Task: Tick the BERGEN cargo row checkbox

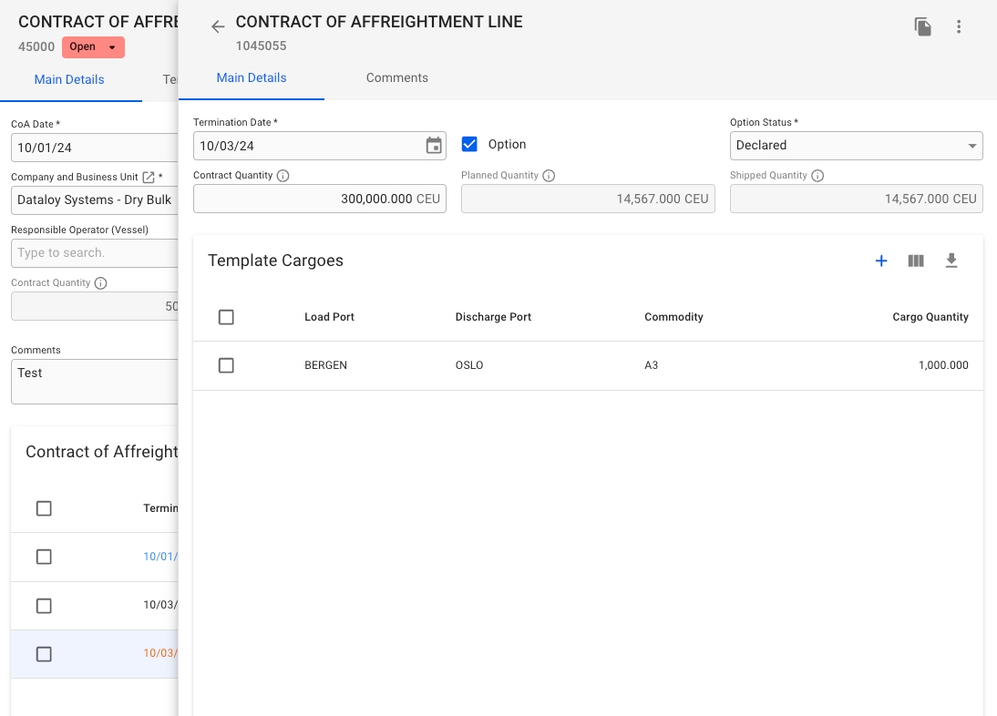Action: (x=226, y=365)
